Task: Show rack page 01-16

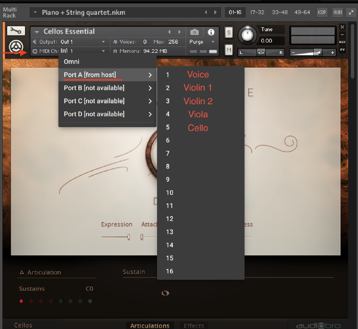Action: tap(235, 13)
